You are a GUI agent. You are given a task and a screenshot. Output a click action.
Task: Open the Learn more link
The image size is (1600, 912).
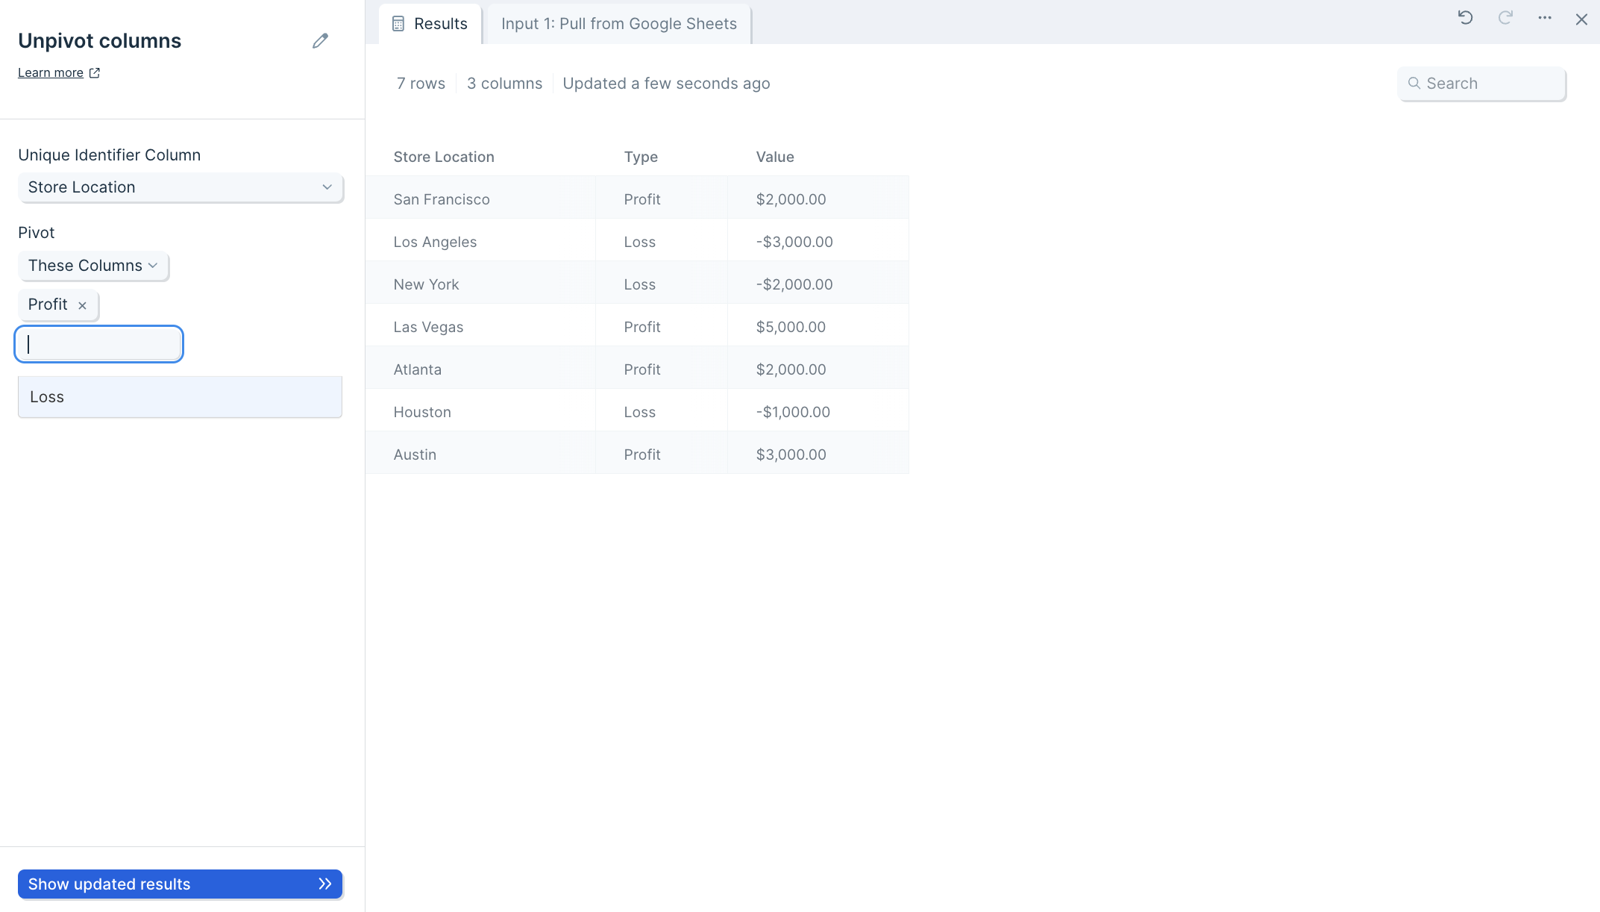51,73
